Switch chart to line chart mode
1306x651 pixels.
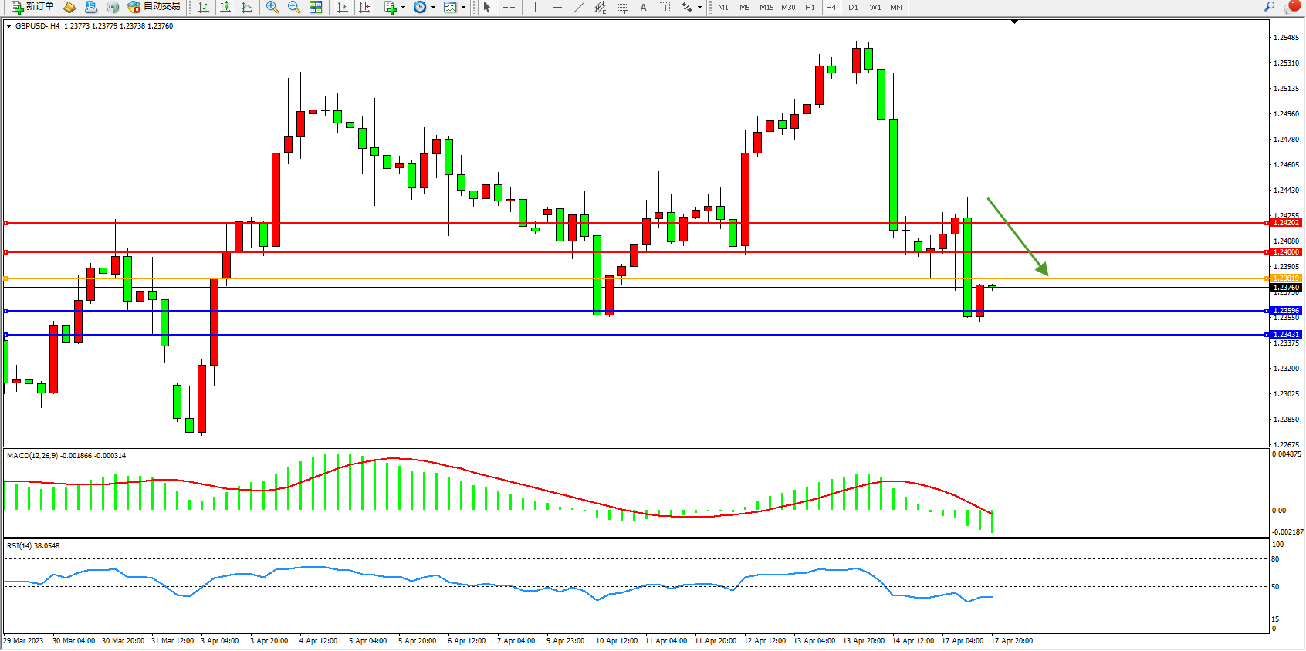coord(247,7)
